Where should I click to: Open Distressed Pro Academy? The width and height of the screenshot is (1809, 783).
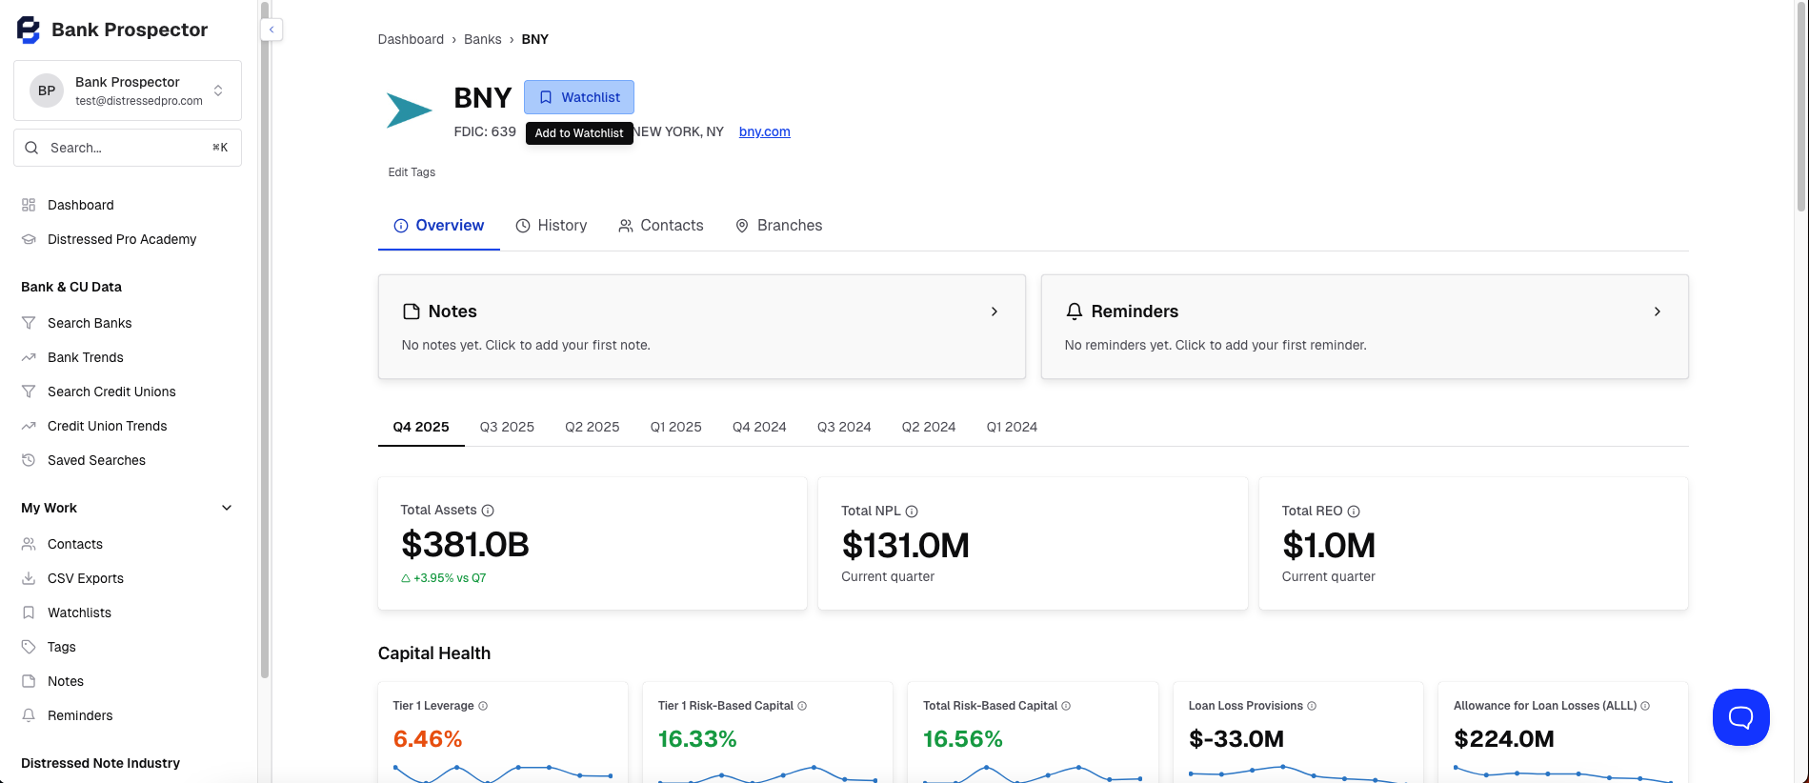tap(128, 239)
